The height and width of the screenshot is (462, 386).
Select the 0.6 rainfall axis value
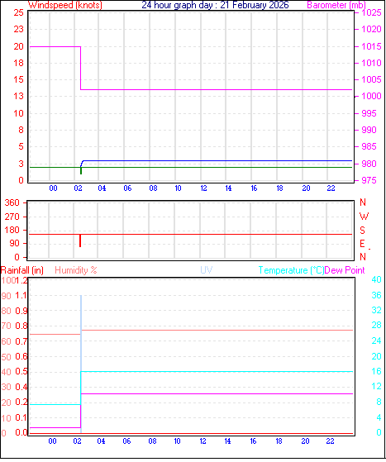21,356
